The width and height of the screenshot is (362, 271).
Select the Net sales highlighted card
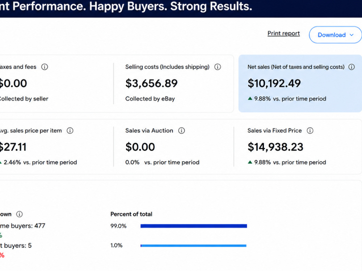click(300, 83)
